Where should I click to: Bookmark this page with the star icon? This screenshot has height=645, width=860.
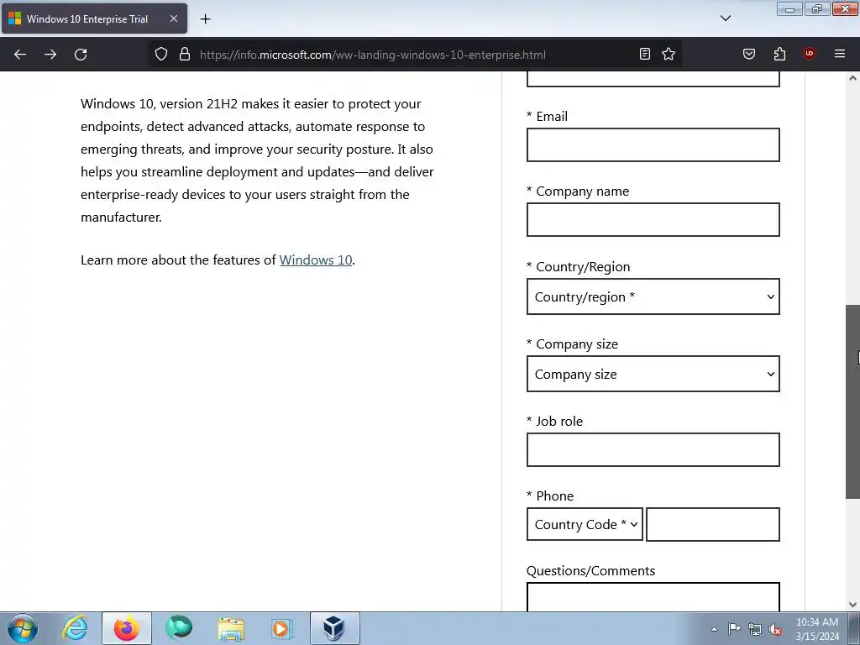(x=669, y=54)
